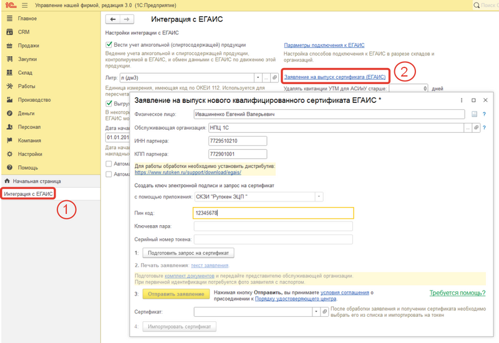Screen dimensions: 499x343
Task: Click the Производство factory icon
Action: click(x=9, y=100)
